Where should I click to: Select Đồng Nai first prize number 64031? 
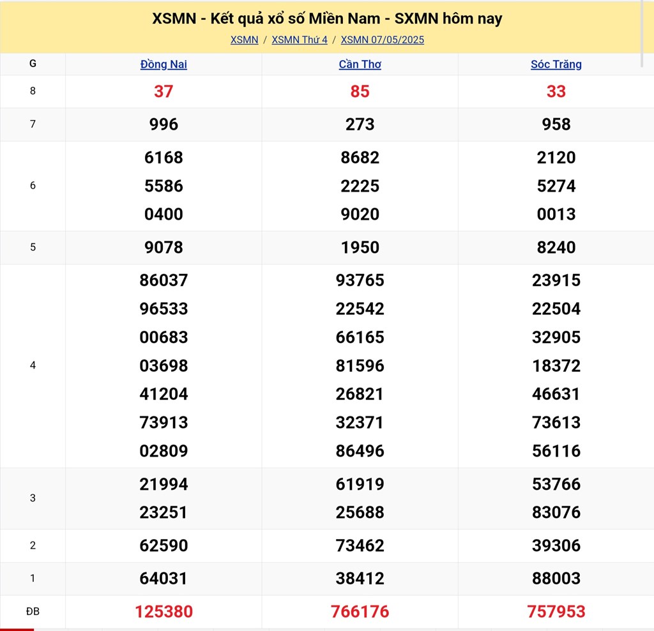tap(163, 578)
